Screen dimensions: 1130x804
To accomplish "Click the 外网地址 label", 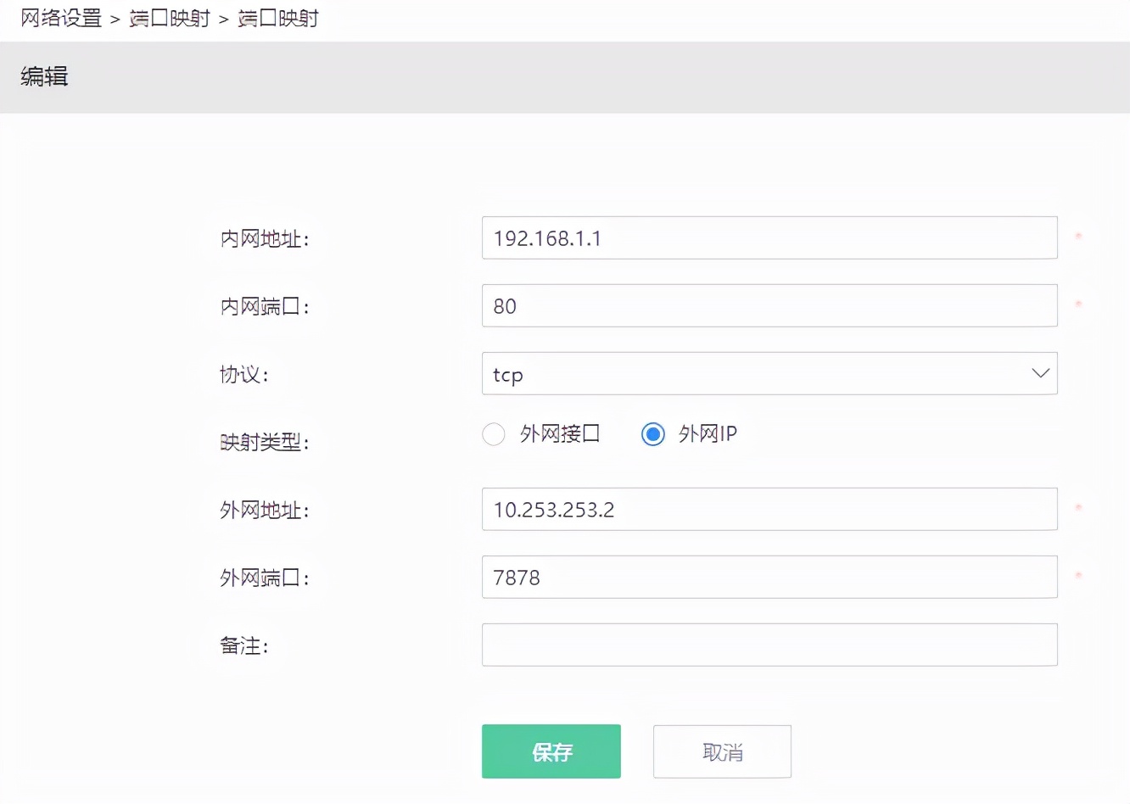I will pyautogui.click(x=264, y=511).
